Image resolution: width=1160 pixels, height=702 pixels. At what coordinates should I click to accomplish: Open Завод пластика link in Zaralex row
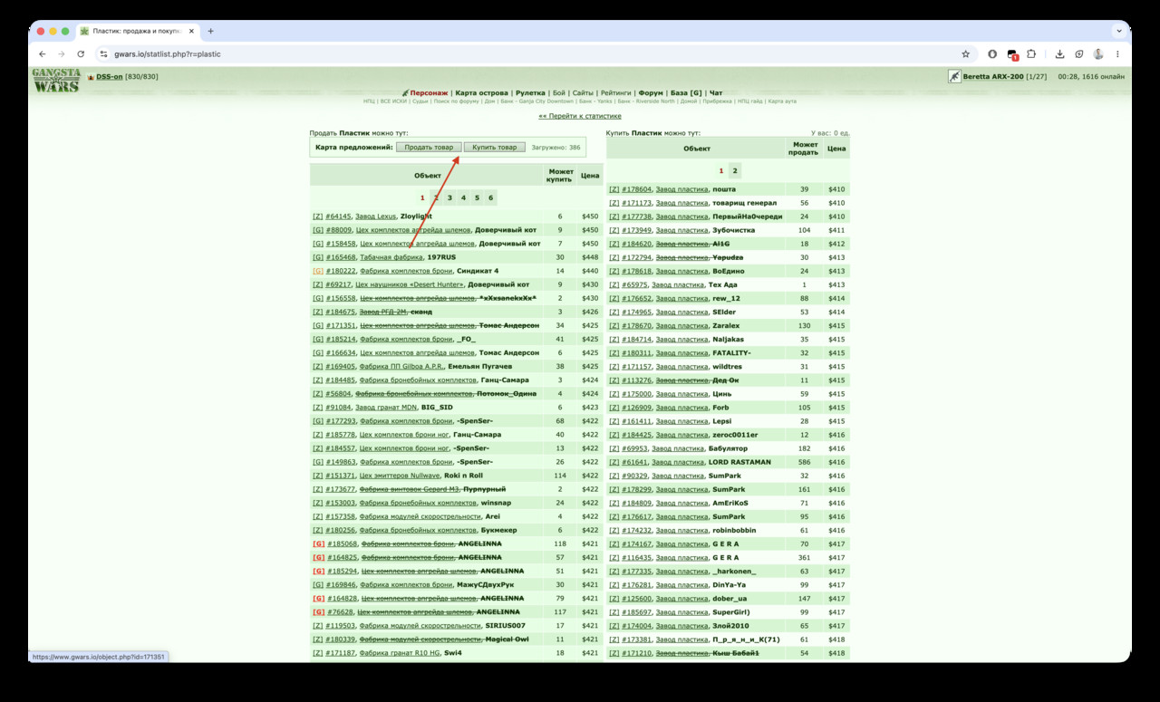[x=681, y=325]
